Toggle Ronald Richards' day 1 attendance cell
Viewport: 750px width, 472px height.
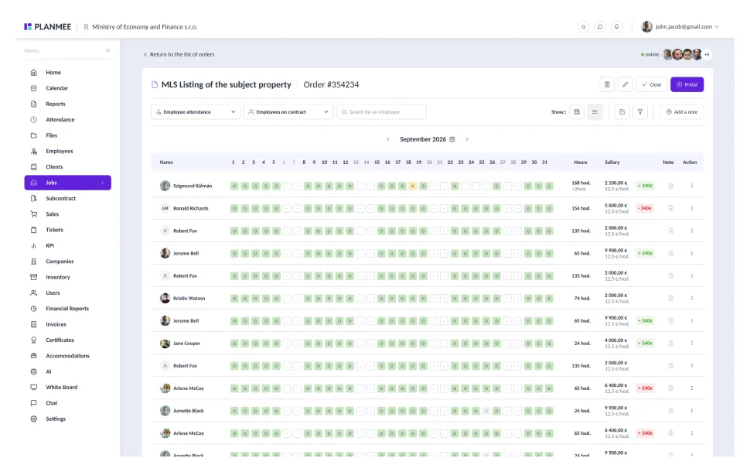click(234, 209)
